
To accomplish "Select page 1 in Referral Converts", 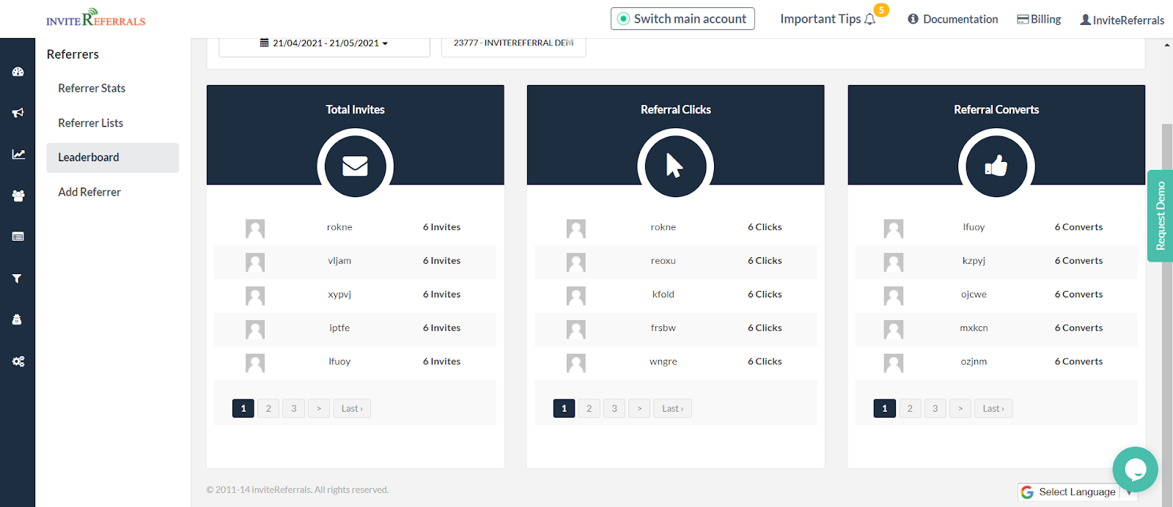I will [885, 409].
